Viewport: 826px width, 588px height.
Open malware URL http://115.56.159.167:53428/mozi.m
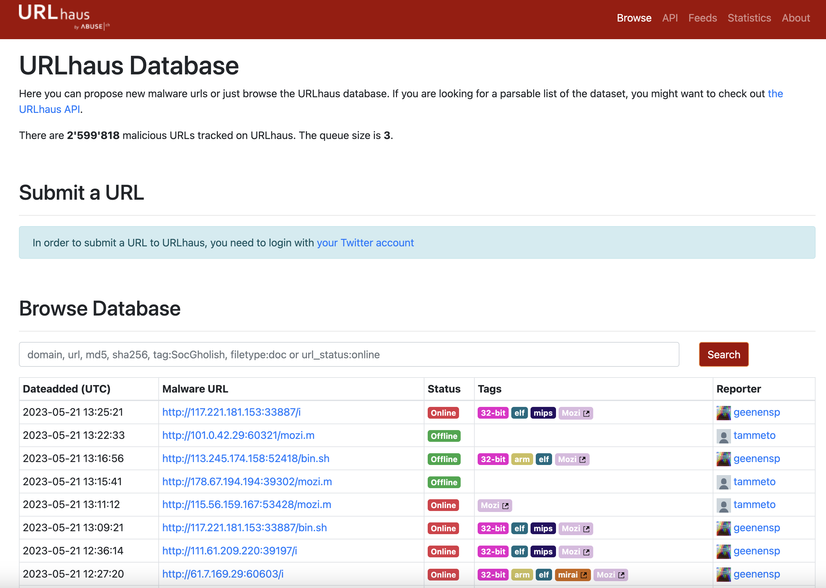point(247,504)
